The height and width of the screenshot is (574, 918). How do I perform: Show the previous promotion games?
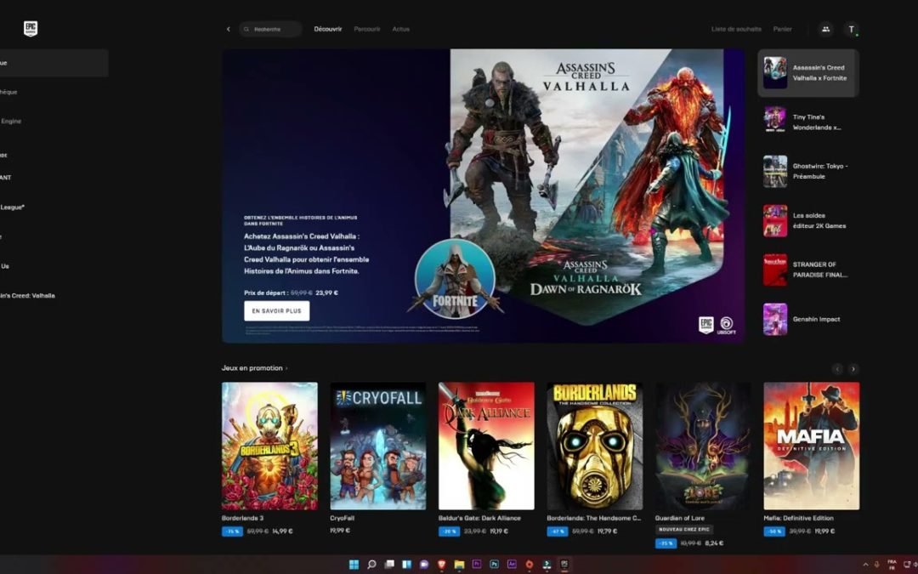point(837,368)
